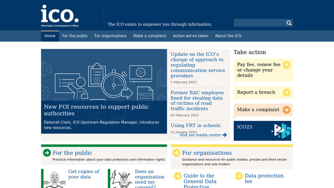The image size is (334, 188).
Task: Click the tagline about empowering through information
Action: point(160,24)
